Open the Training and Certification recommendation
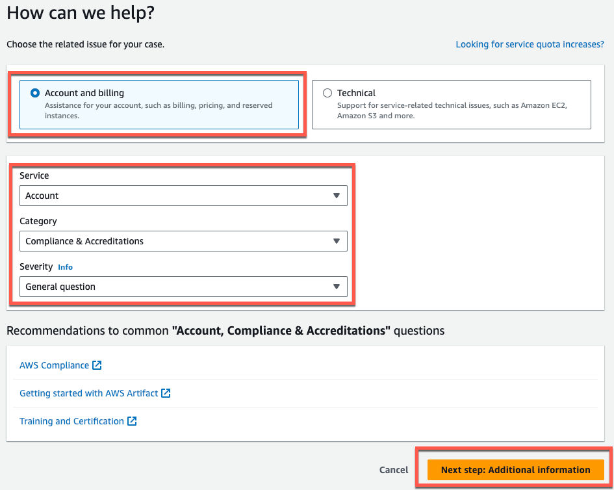 tap(71, 421)
